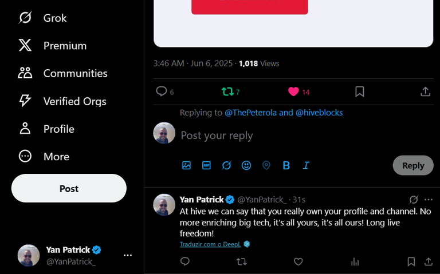Open the Communities page
440x274 pixels.
pyautogui.click(x=63, y=73)
